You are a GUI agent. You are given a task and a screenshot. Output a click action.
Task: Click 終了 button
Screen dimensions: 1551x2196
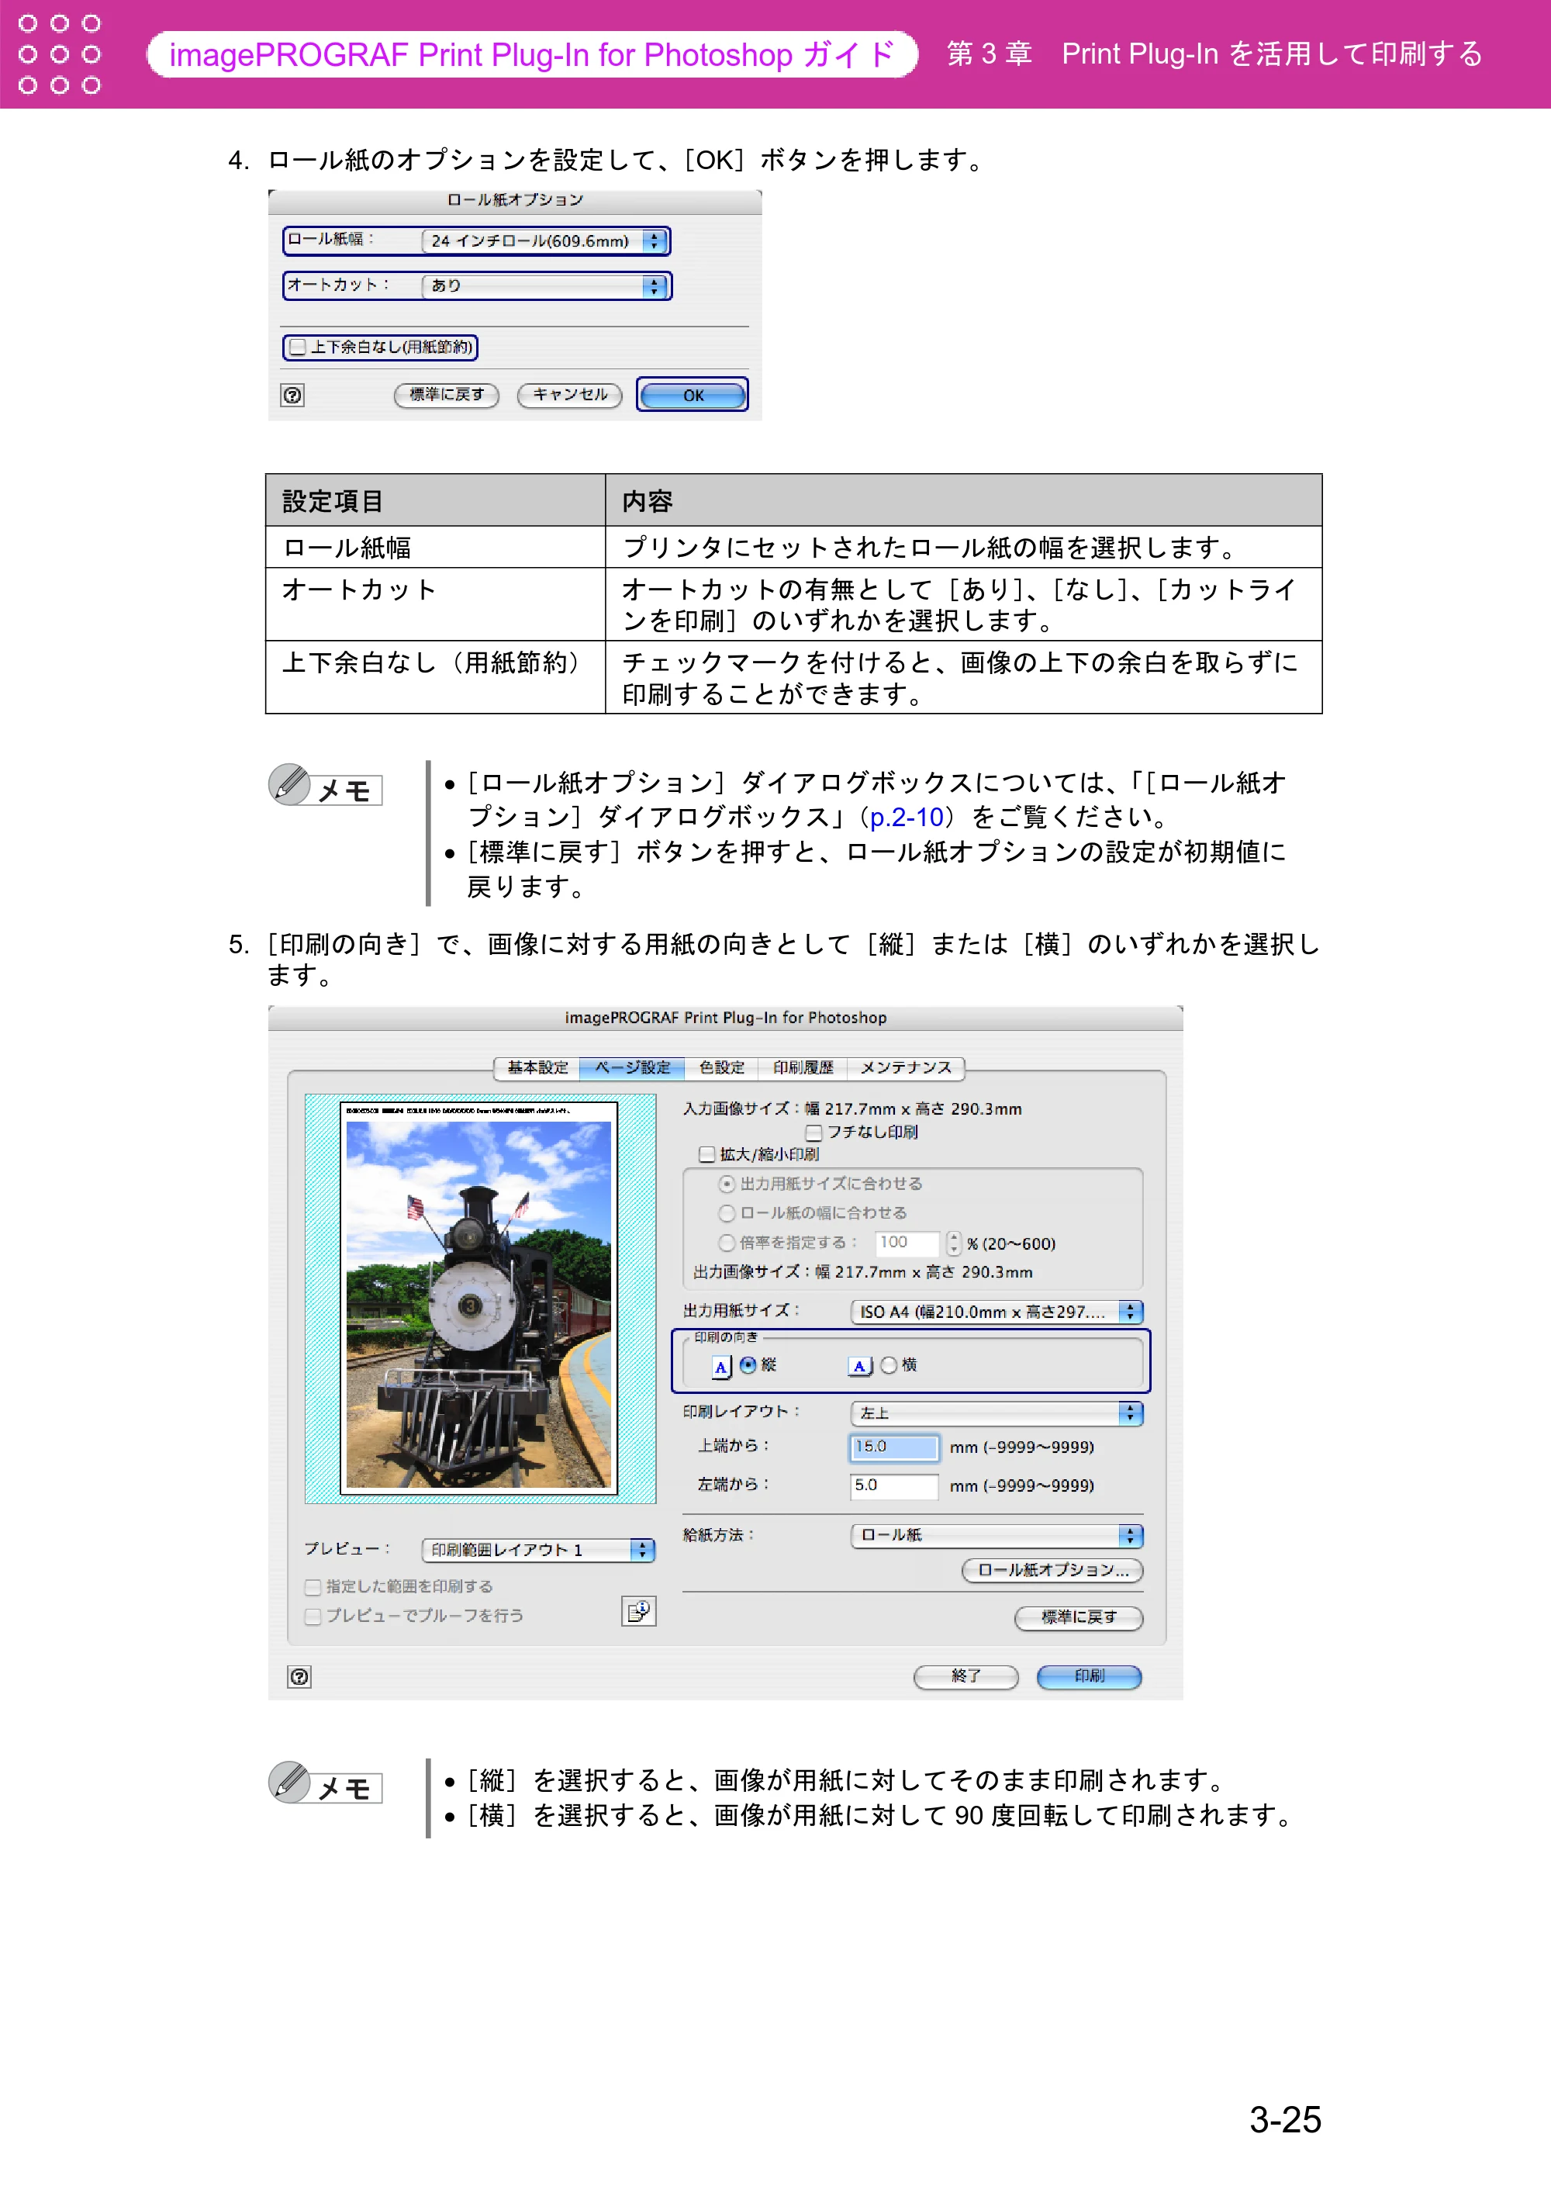965,1676
